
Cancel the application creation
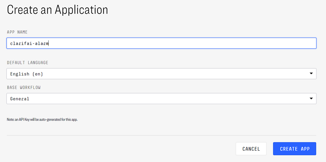pyautogui.click(x=251, y=149)
